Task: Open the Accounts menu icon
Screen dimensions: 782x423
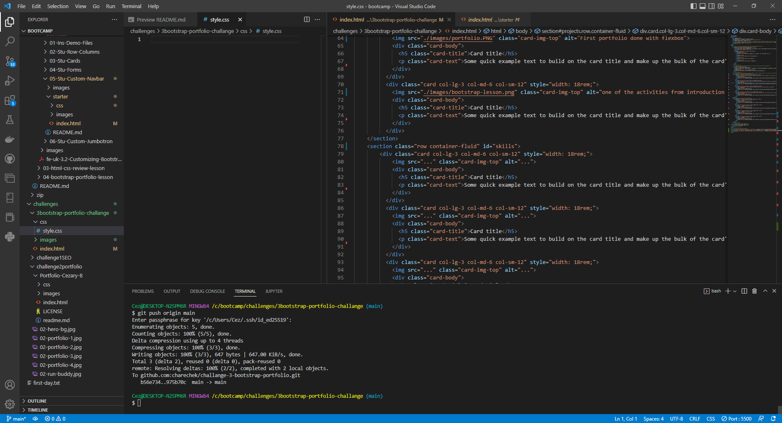Action: [10, 385]
